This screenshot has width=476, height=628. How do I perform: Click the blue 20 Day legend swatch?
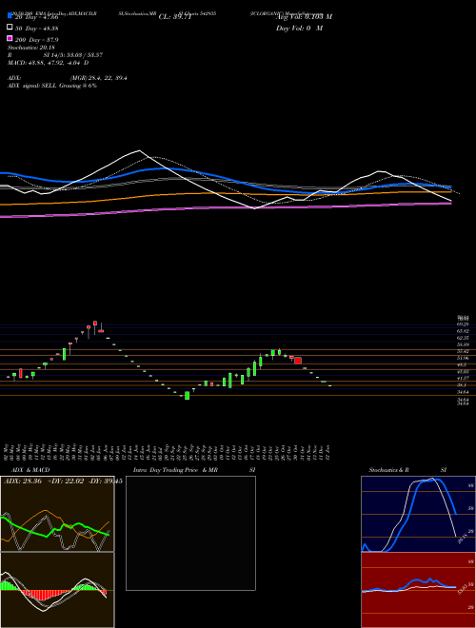tap(10, 15)
